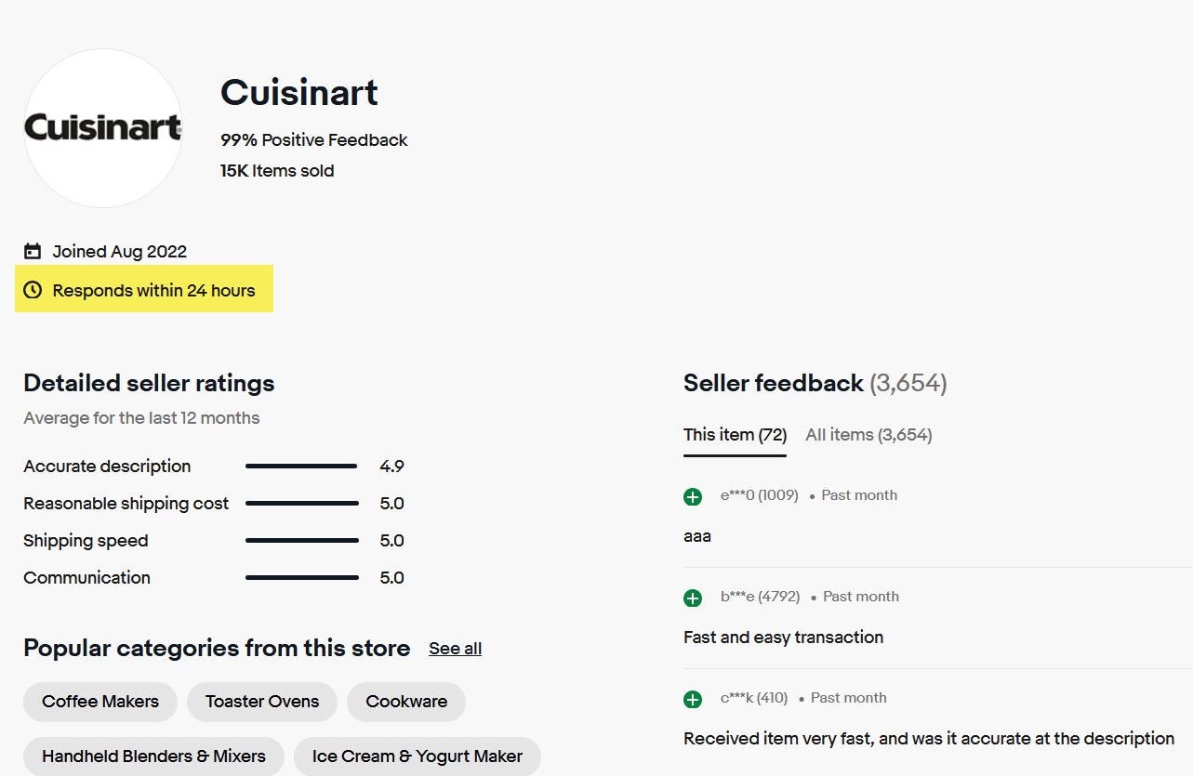Click the Communication rating bar
This screenshot has width=1193, height=776.
click(301, 578)
